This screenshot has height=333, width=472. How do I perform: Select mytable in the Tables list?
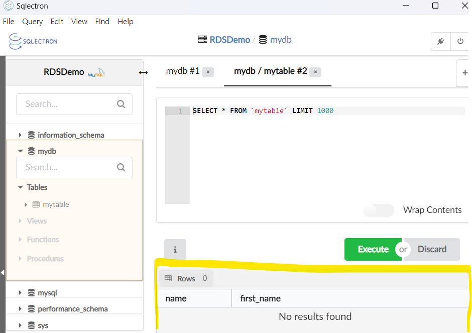[x=56, y=205]
